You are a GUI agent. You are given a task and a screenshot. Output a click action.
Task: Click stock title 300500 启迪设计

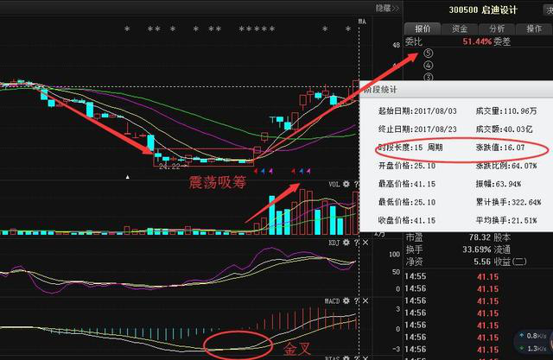click(x=479, y=9)
